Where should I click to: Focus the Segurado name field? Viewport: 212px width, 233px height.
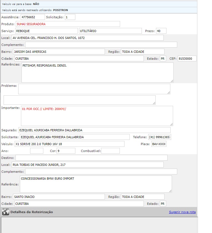(x=94, y=130)
